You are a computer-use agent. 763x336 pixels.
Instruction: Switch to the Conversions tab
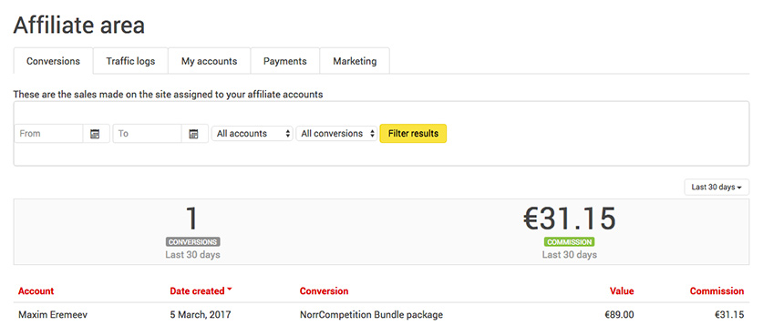coord(53,61)
